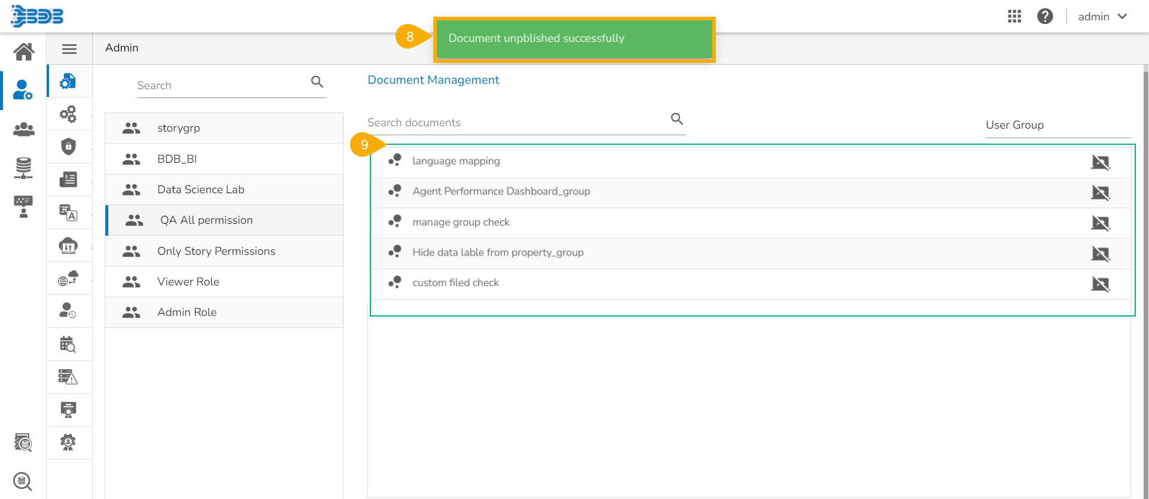Click the search icon in the documents search

677,118
